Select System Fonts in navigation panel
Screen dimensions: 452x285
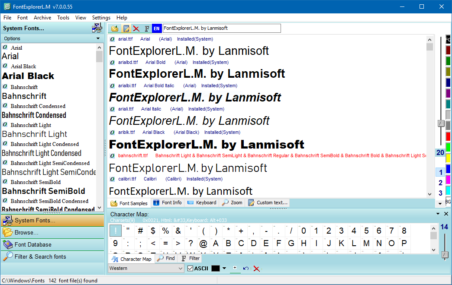click(52, 220)
